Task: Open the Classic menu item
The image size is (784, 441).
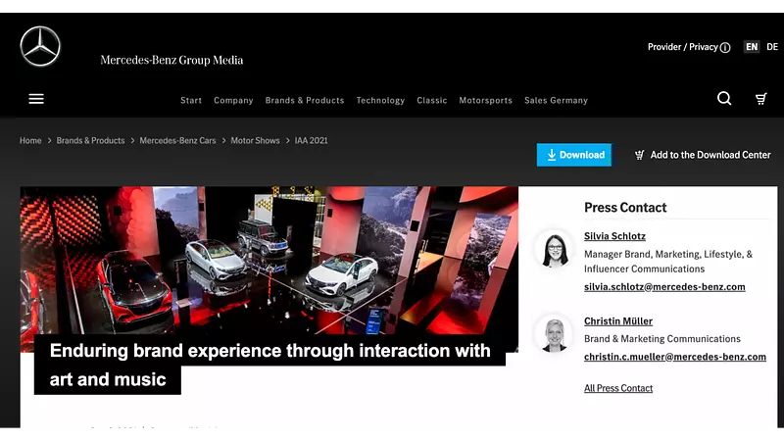Action: pos(432,101)
